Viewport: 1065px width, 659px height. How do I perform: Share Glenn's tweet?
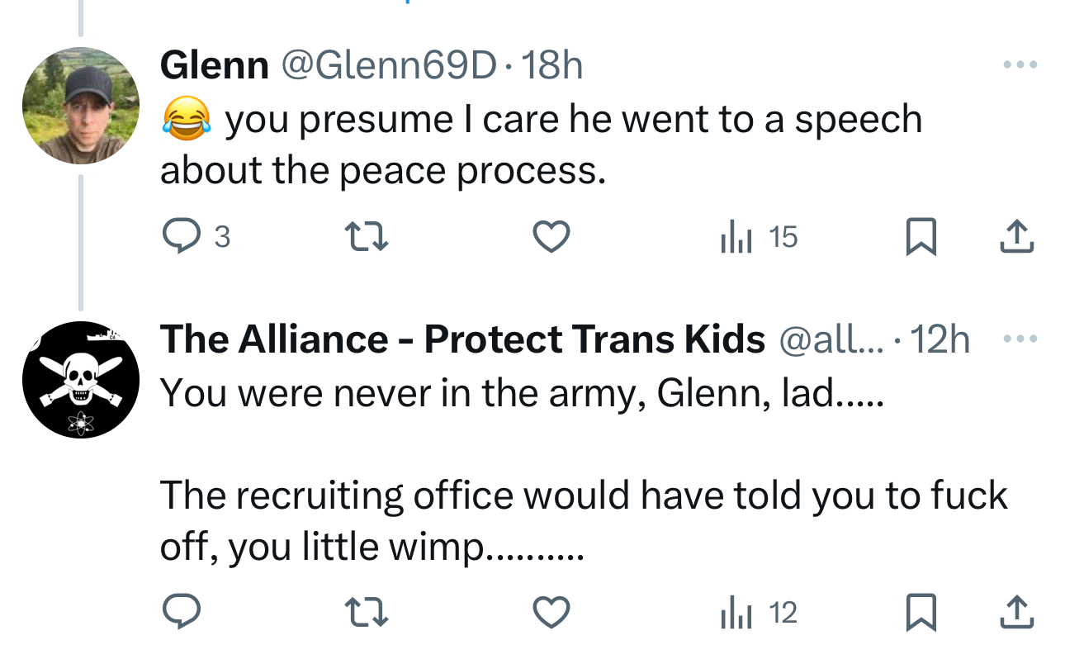1016,238
